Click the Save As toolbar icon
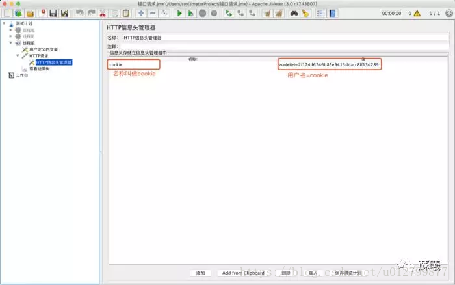 point(64,14)
